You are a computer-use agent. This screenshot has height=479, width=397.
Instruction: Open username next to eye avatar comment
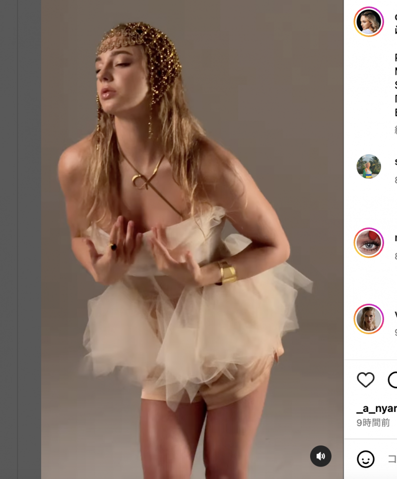[x=396, y=238]
